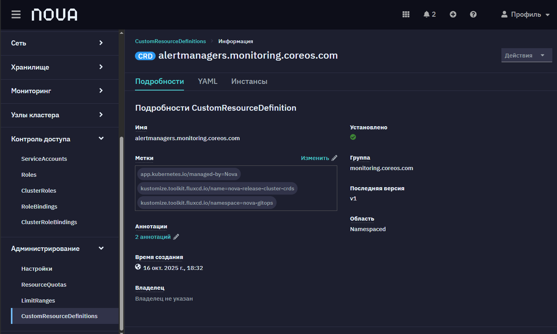Collapse the Контроль доступа section
The height and width of the screenshot is (334, 557).
click(60, 139)
